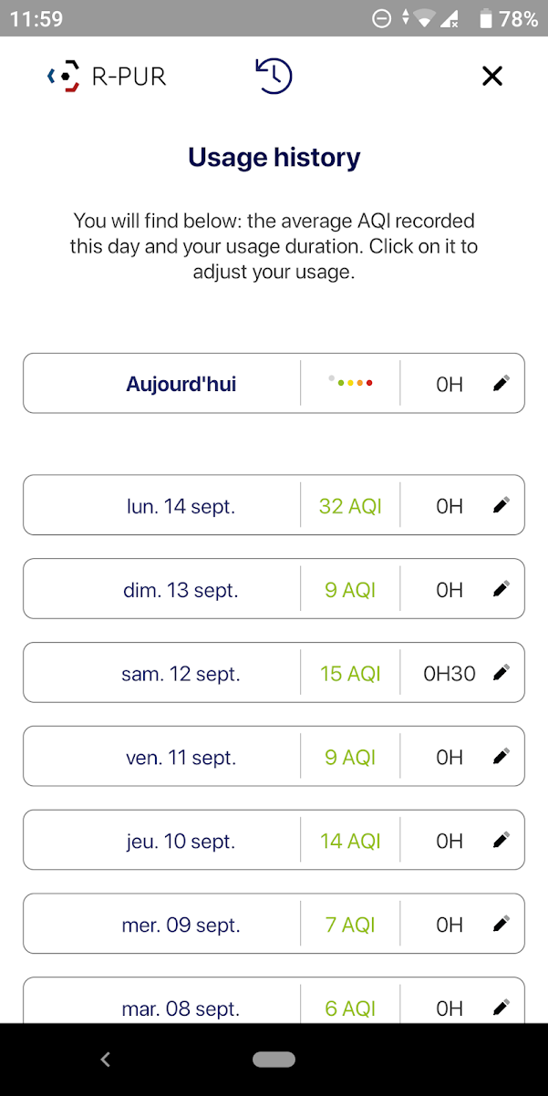Select the Aujourd'hui row label
The image size is (548, 1096).
181,384
